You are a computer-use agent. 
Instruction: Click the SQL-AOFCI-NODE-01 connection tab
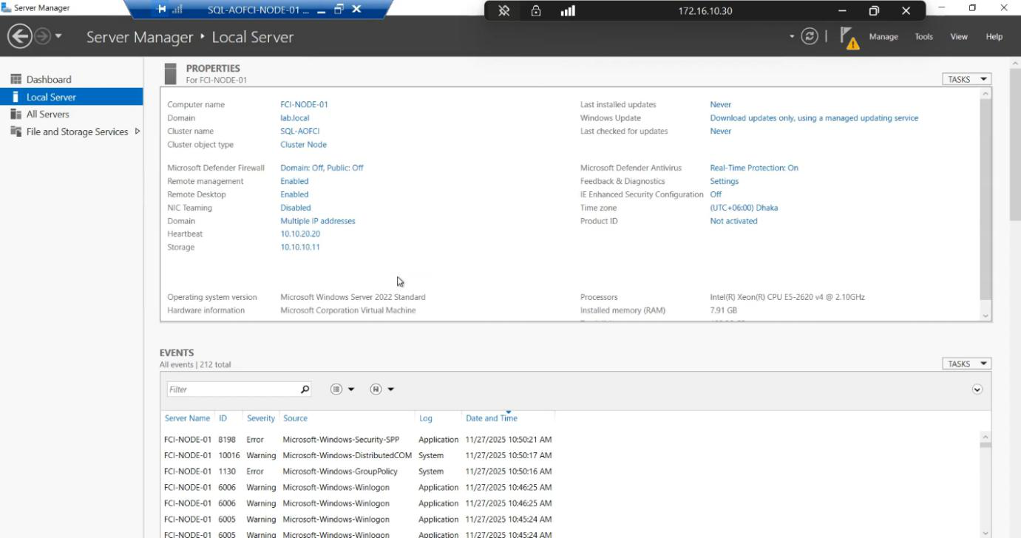[x=258, y=10]
